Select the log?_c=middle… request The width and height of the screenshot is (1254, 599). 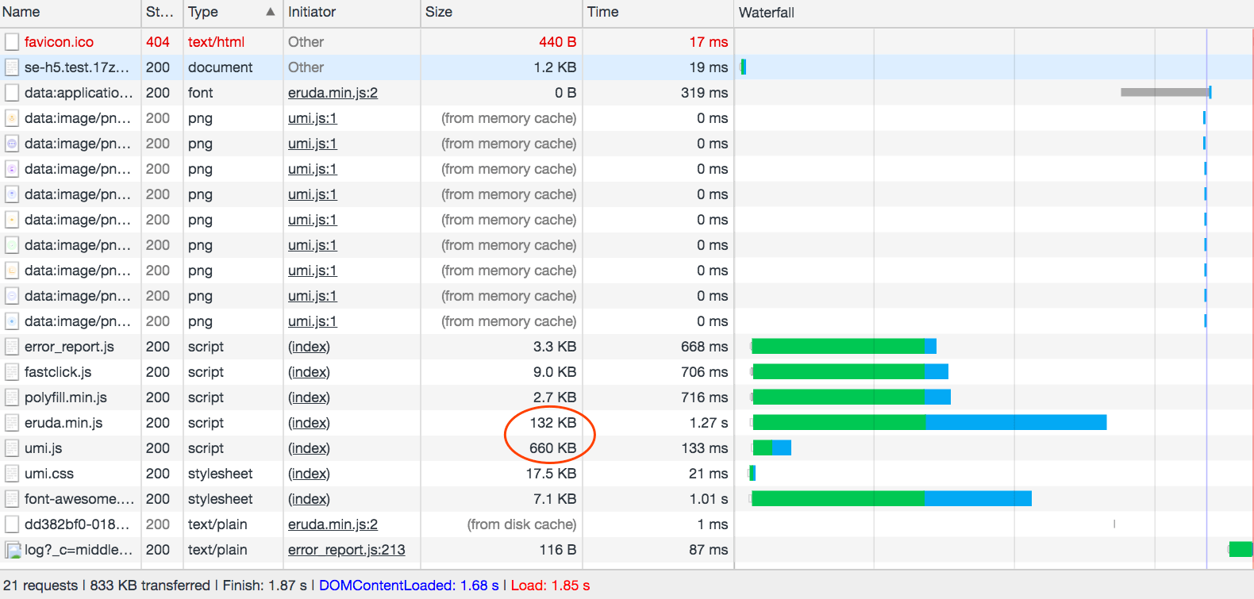coord(79,550)
